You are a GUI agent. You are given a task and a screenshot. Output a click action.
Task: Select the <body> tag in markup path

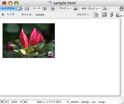point(86,102)
